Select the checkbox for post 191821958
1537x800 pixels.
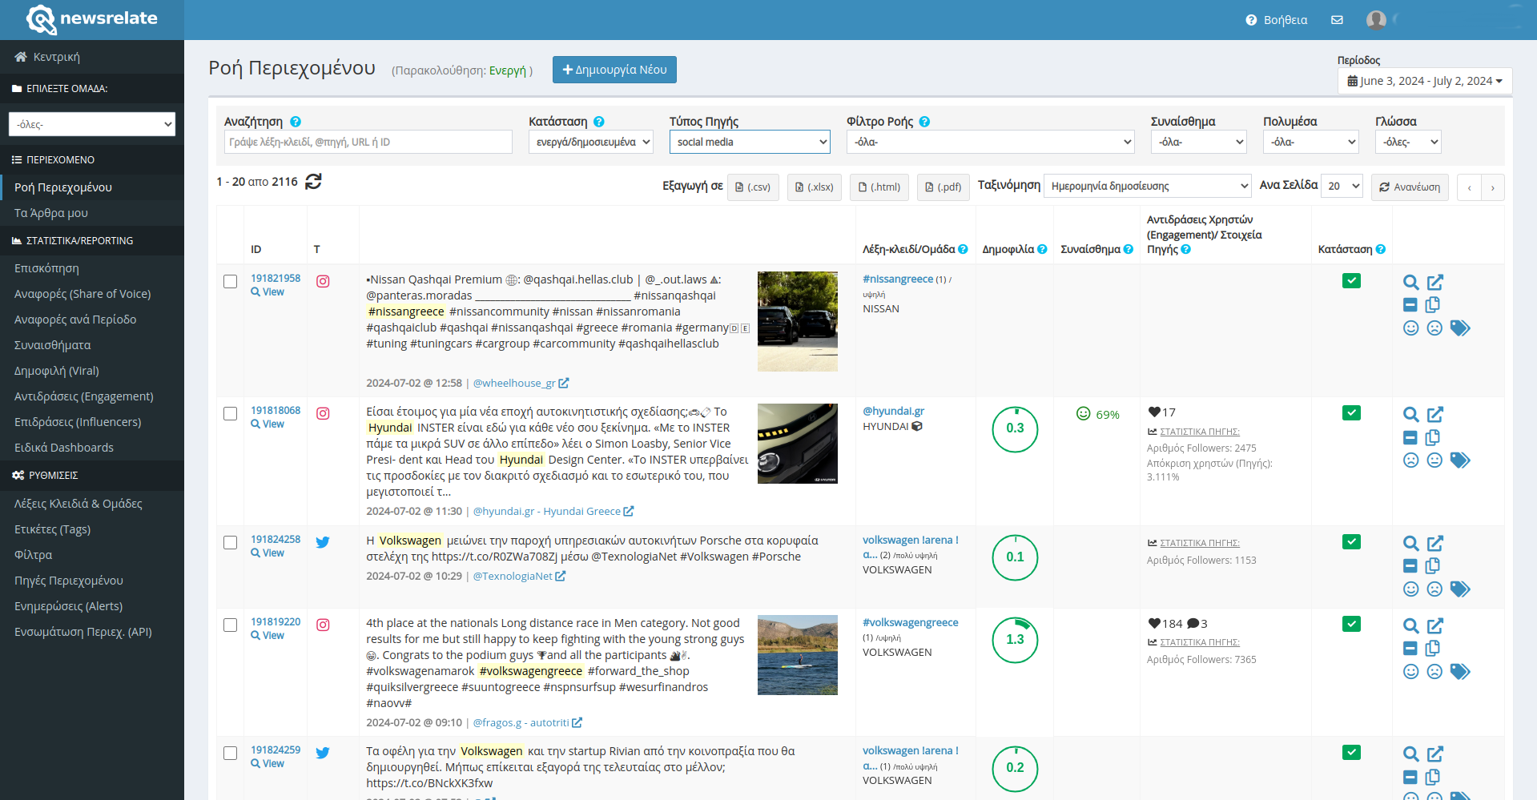(230, 281)
